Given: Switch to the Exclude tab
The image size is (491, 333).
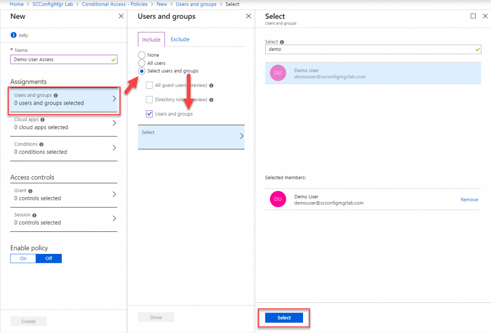Looking at the screenshot, I should pyautogui.click(x=180, y=39).
